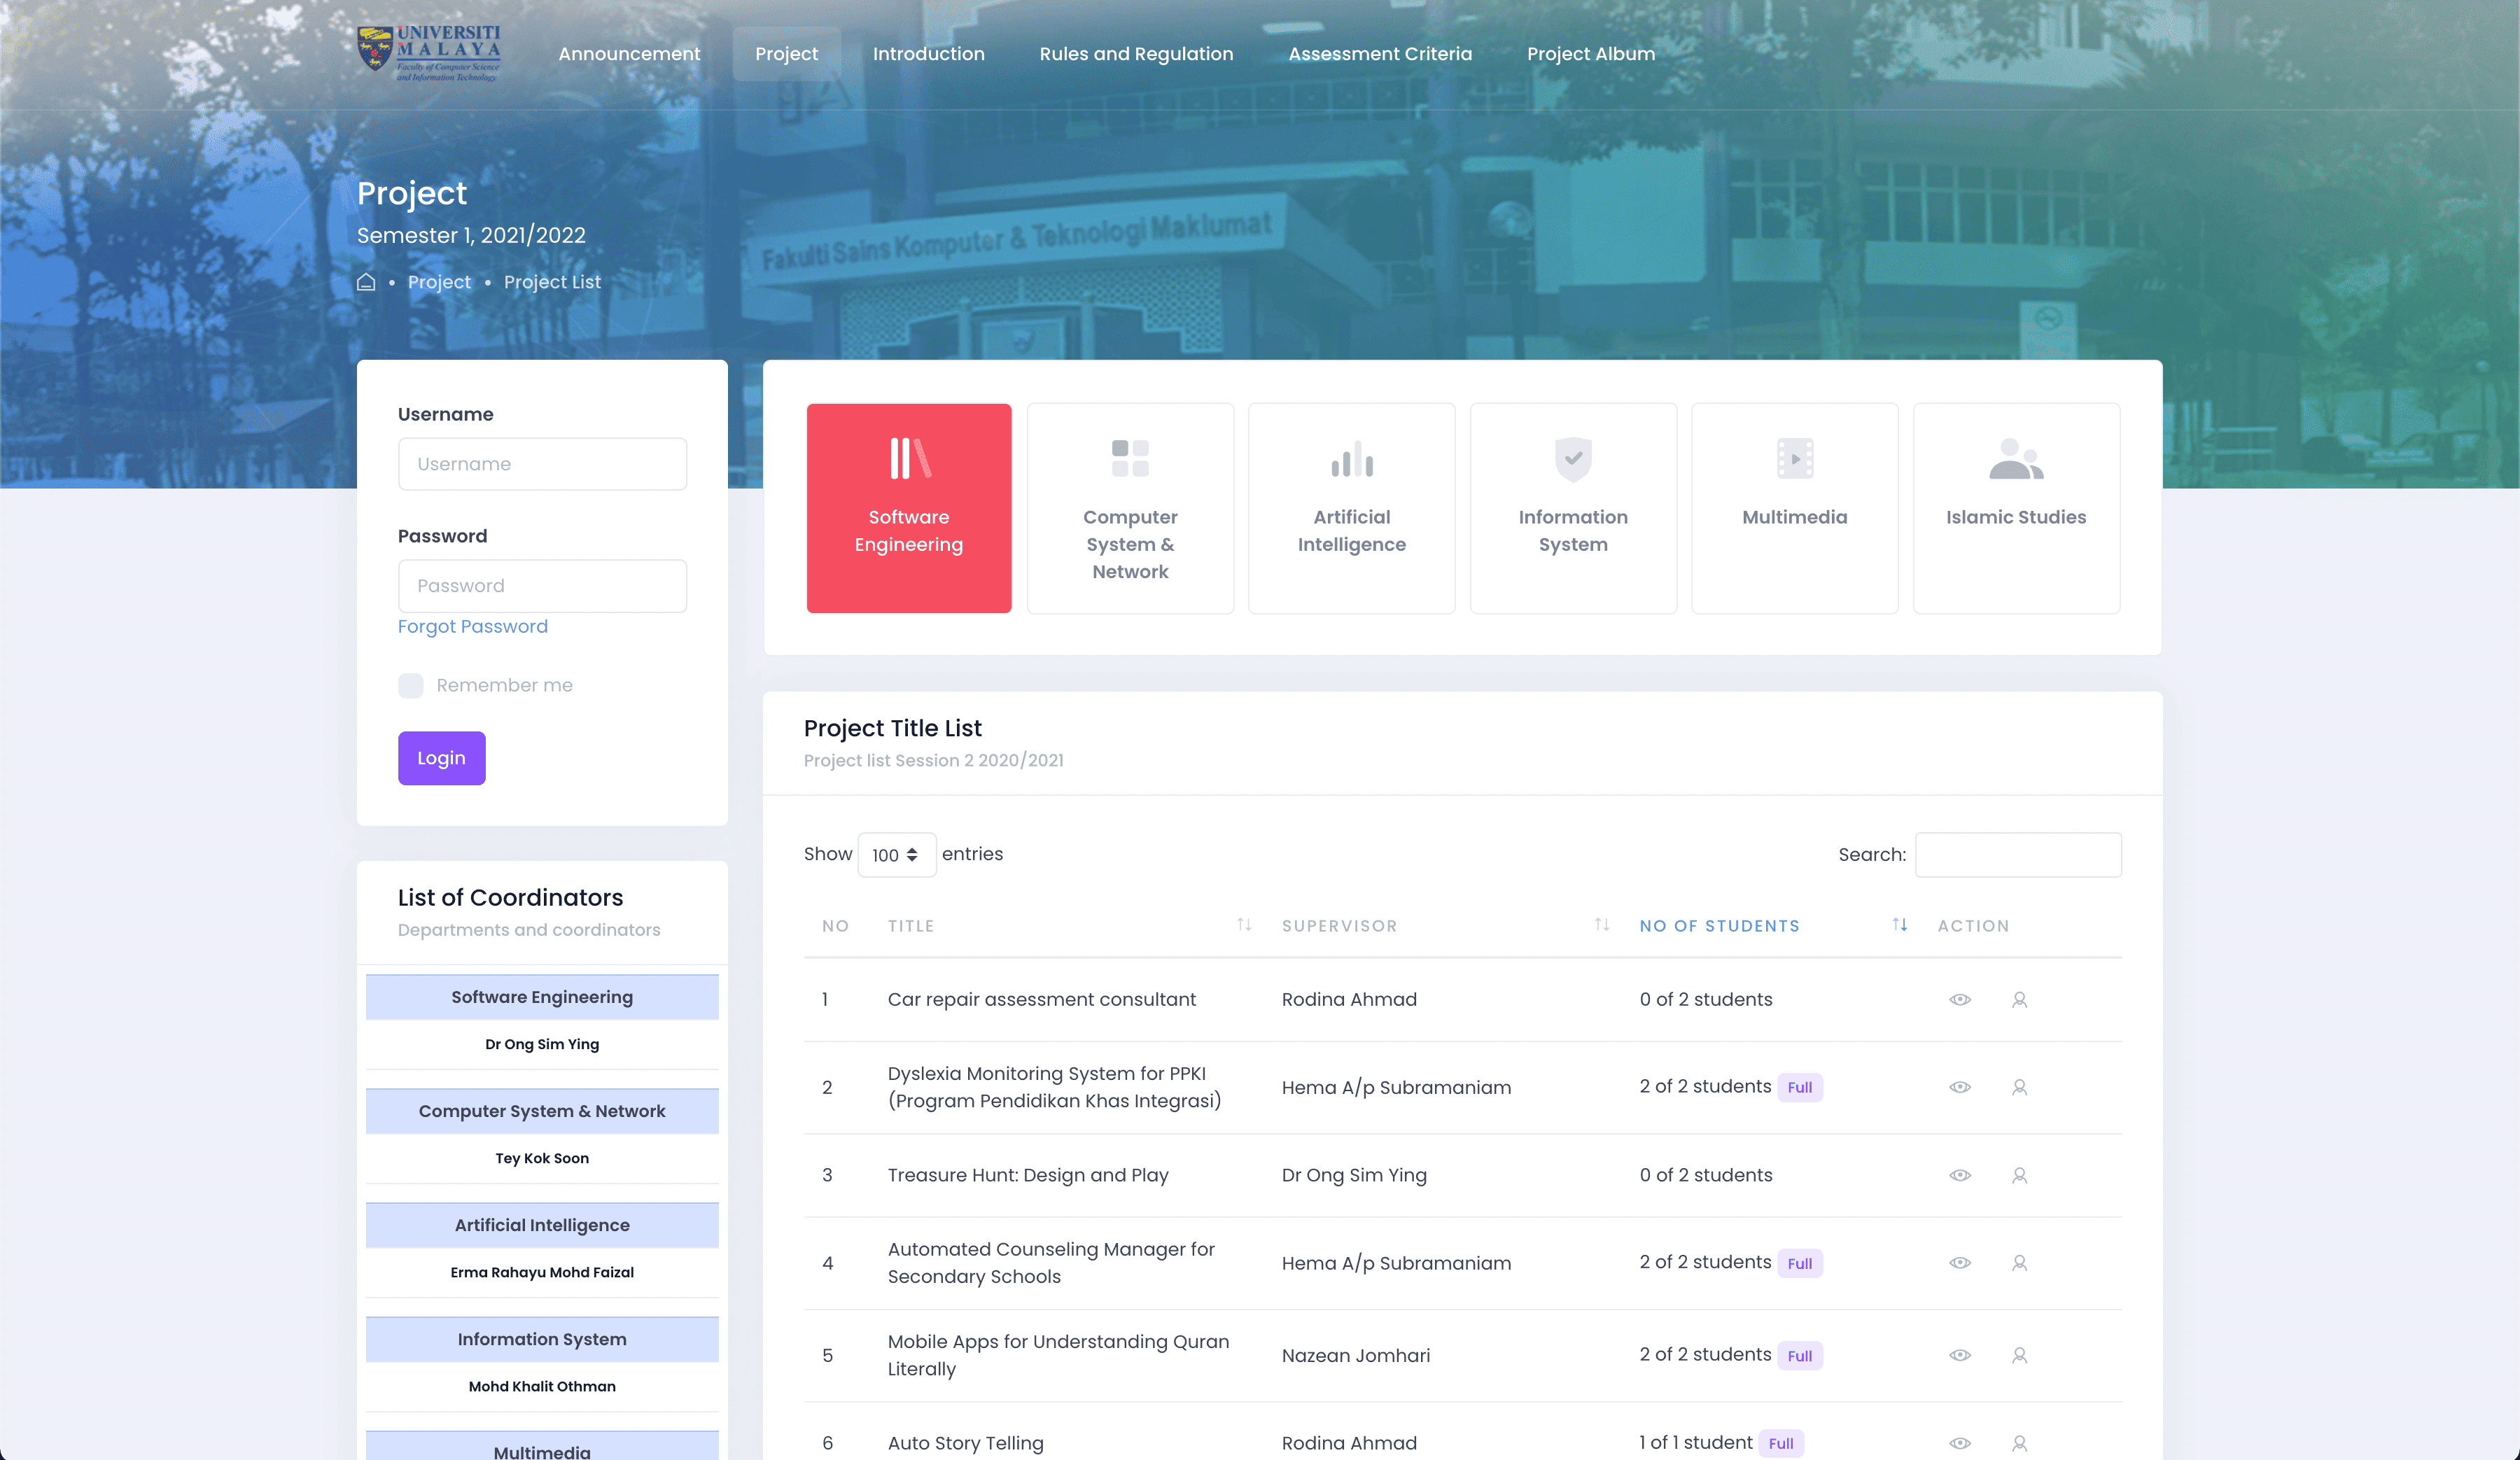Sort projects by NO OF STUDENTS

[x=1899, y=925]
